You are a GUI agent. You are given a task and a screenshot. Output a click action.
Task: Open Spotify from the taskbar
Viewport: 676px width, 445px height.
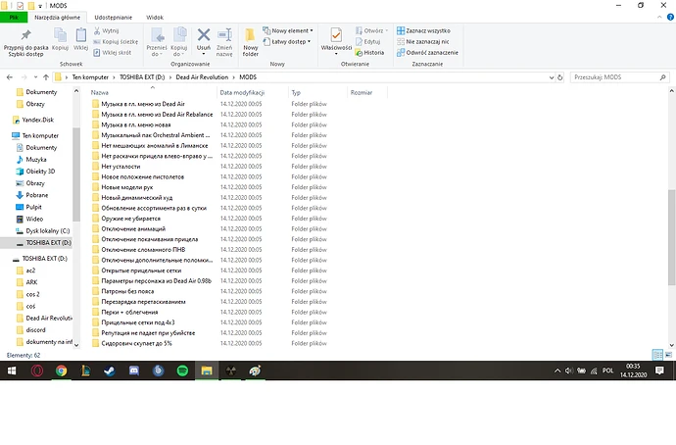tap(182, 371)
